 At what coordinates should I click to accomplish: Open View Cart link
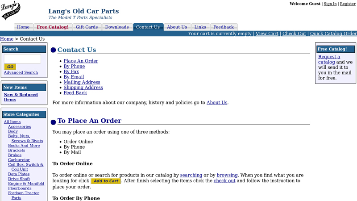click(267, 33)
